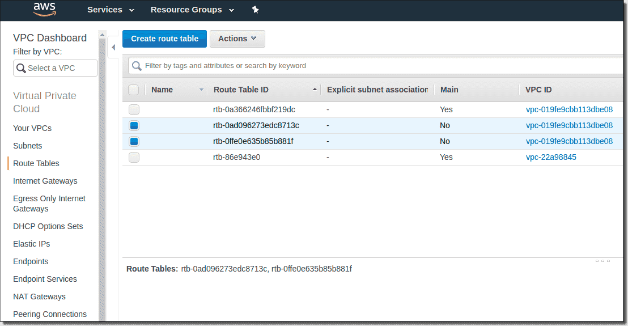Click the Main value Yes for rtb-86e943e0

pyautogui.click(x=446, y=158)
